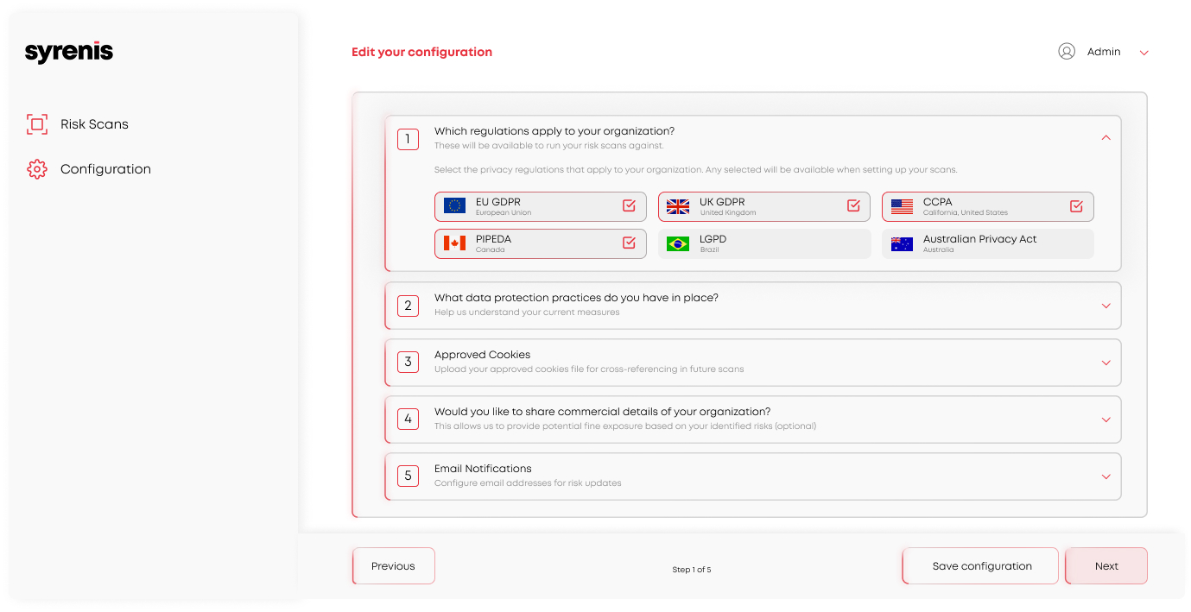
Task: Open Risk Scans from the sidebar
Action: [94, 124]
